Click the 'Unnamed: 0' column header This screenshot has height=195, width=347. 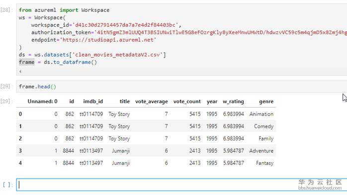(x=42, y=101)
